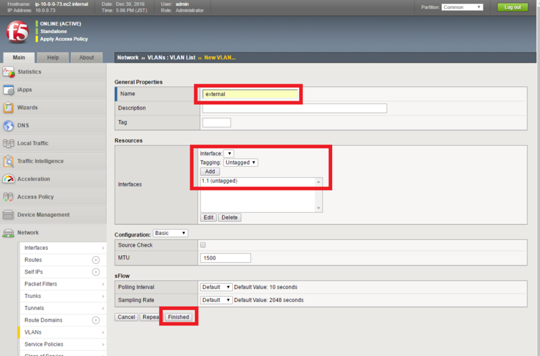Image resolution: width=540 pixels, height=356 pixels.
Task: Click the ONLINE (ACTIVE) status text
Action: tap(61, 24)
